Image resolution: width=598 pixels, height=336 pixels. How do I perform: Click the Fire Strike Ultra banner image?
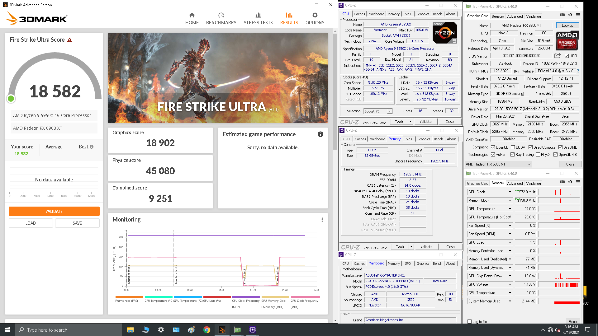point(218,78)
